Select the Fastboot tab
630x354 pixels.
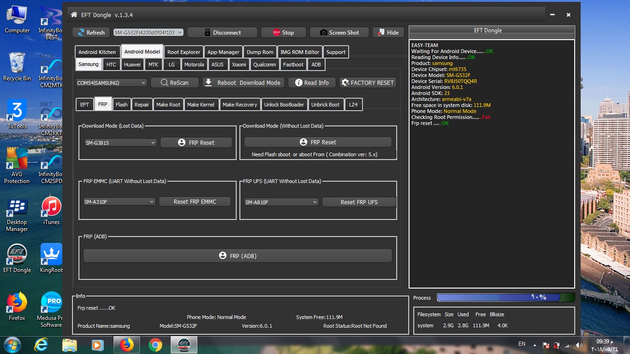pos(293,65)
